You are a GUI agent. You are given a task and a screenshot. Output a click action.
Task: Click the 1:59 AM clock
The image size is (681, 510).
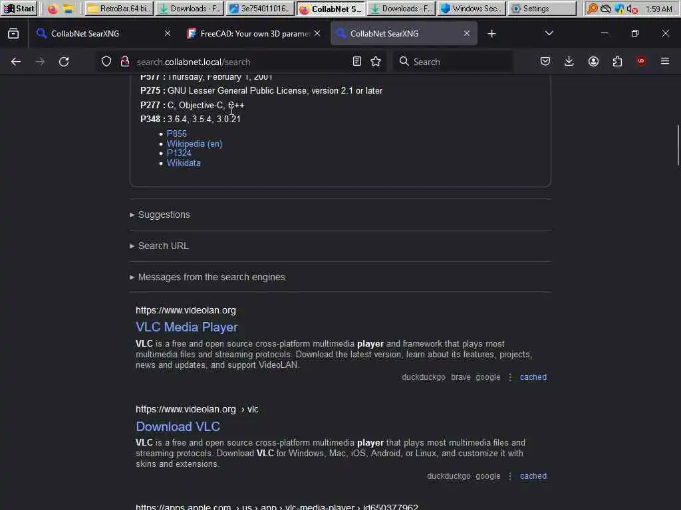[659, 9]
